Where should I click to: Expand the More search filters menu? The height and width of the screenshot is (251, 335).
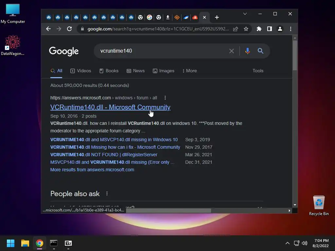pyautogui.click(x=190, y=71)
